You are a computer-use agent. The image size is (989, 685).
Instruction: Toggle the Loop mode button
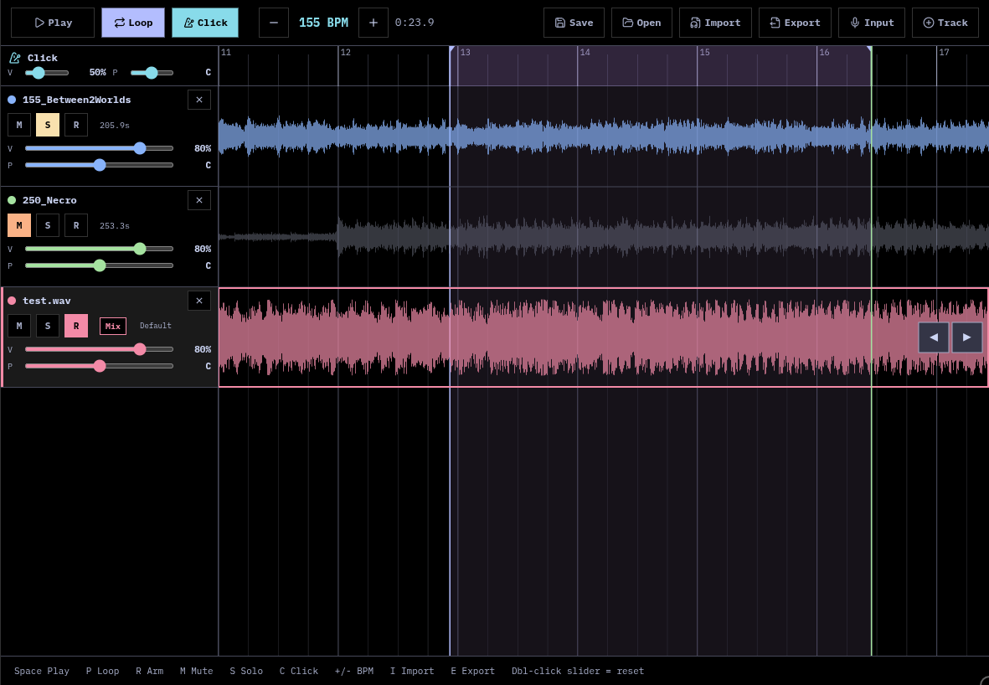click(x=133, y=23)
